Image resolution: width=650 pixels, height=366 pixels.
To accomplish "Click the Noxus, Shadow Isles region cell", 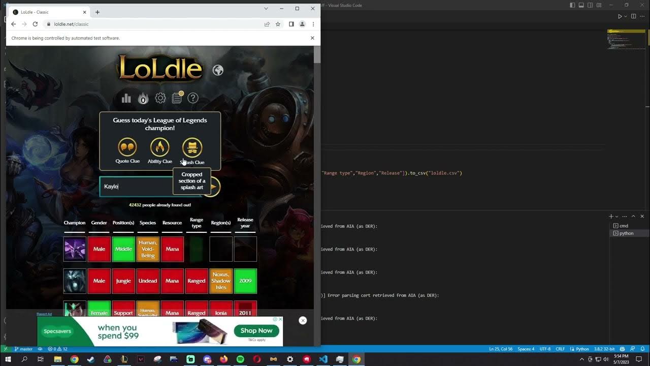I will (x=221, y=281).
